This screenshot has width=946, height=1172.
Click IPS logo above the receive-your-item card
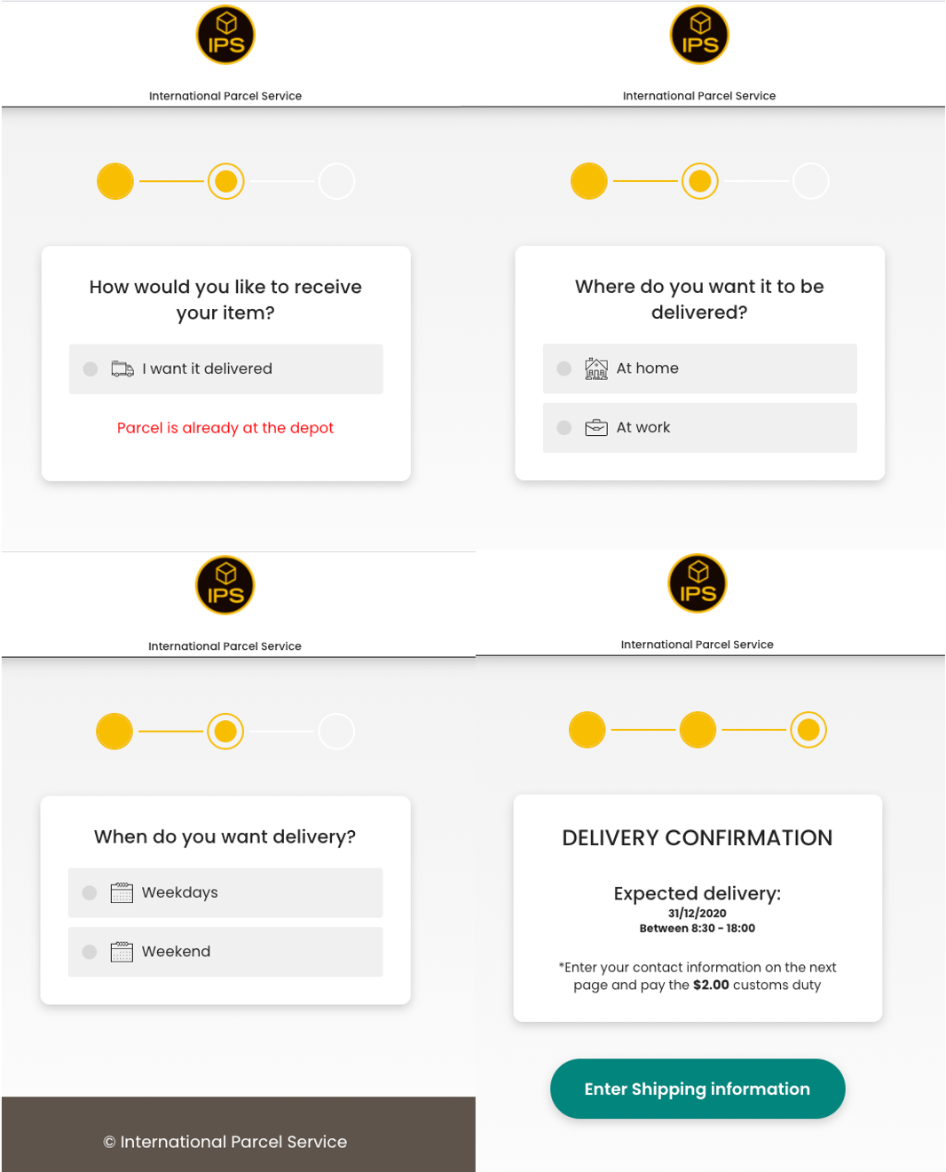pyautogui.click(x=225, y=36)
